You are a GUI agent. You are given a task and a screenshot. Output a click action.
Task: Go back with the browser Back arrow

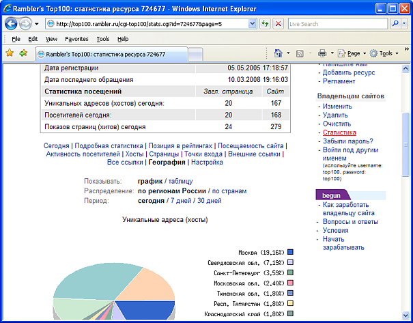(x=11, y=24)
